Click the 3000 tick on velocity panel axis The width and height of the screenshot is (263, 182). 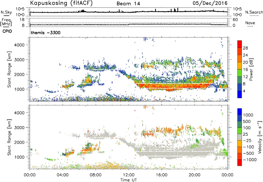point(19,127)
